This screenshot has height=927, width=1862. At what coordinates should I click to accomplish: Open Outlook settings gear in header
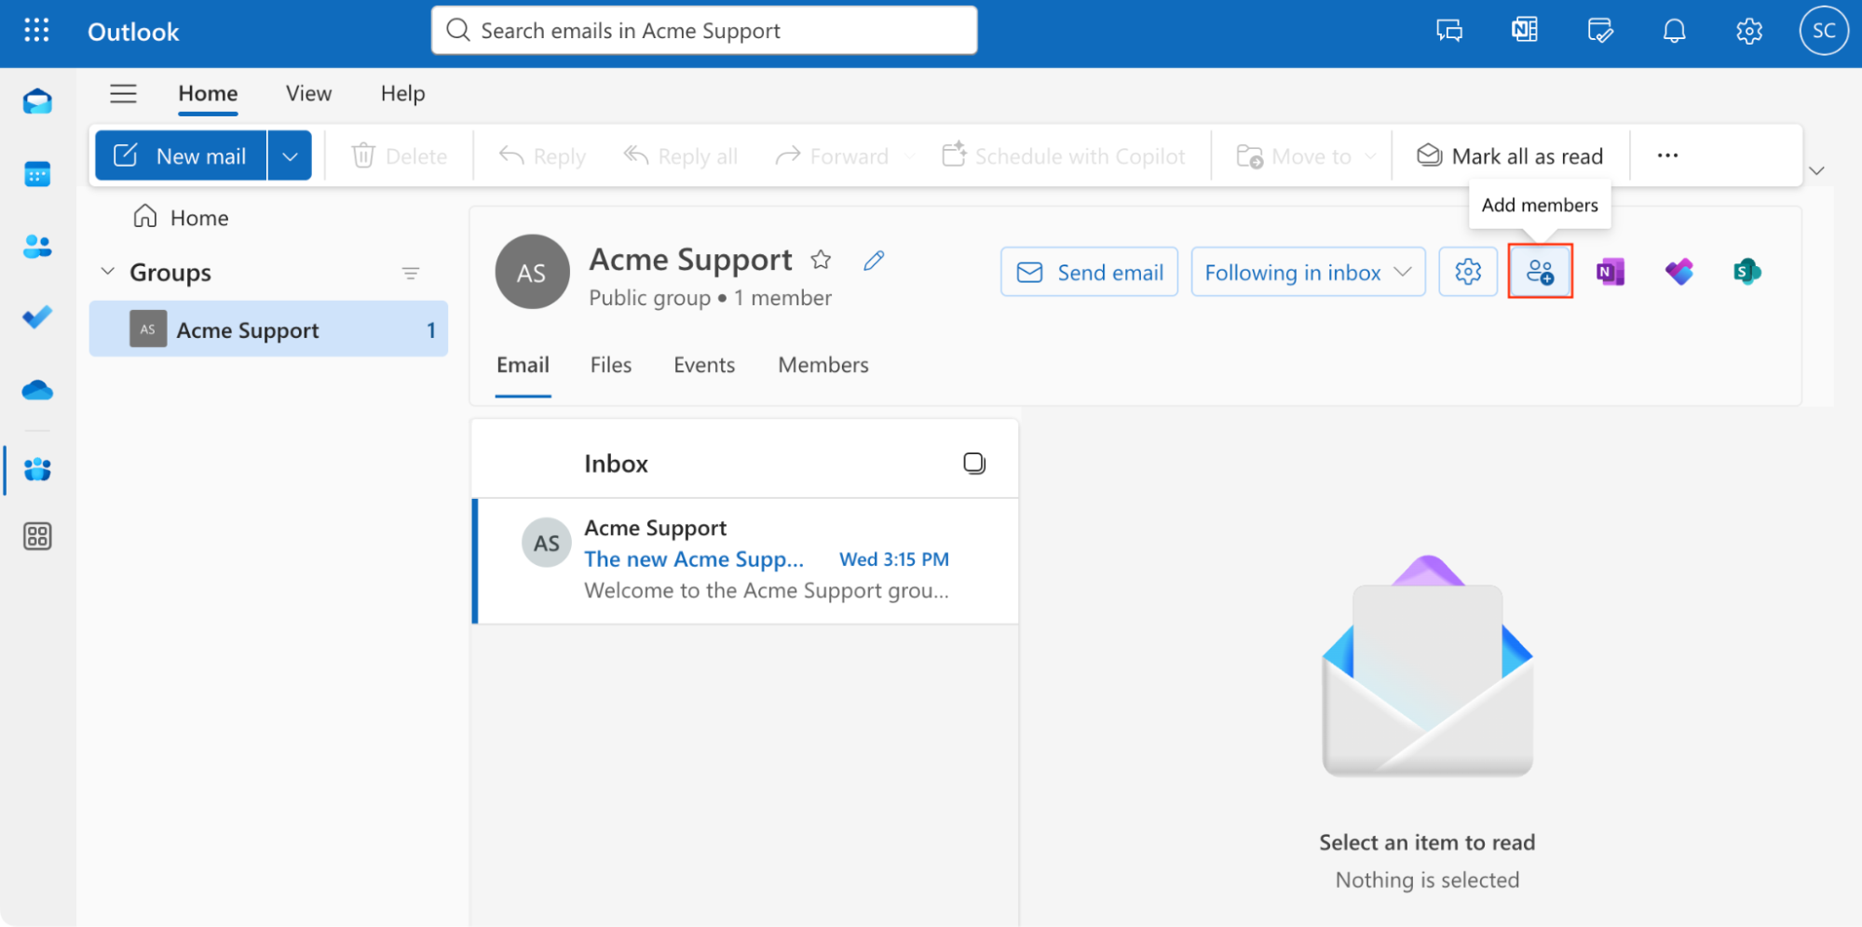[1749, 31]
